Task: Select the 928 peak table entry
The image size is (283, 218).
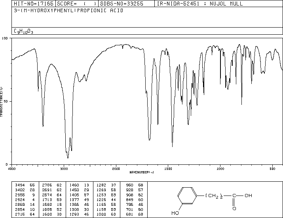Action: point(135,190)
